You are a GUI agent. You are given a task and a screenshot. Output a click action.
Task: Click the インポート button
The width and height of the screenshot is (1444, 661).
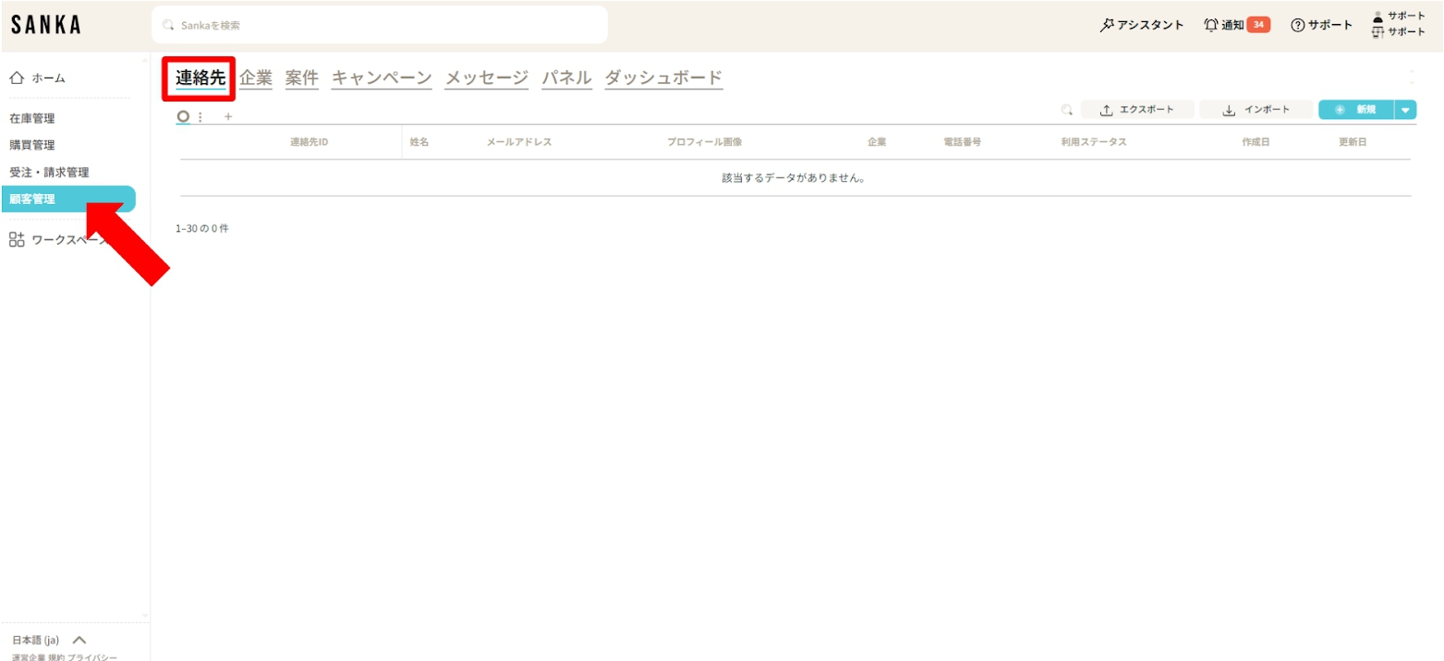click(1256, 110)
